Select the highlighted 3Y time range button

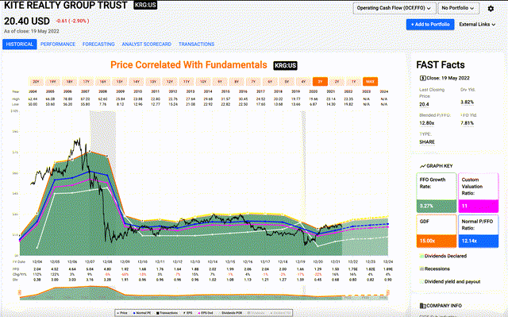(320, 82)
